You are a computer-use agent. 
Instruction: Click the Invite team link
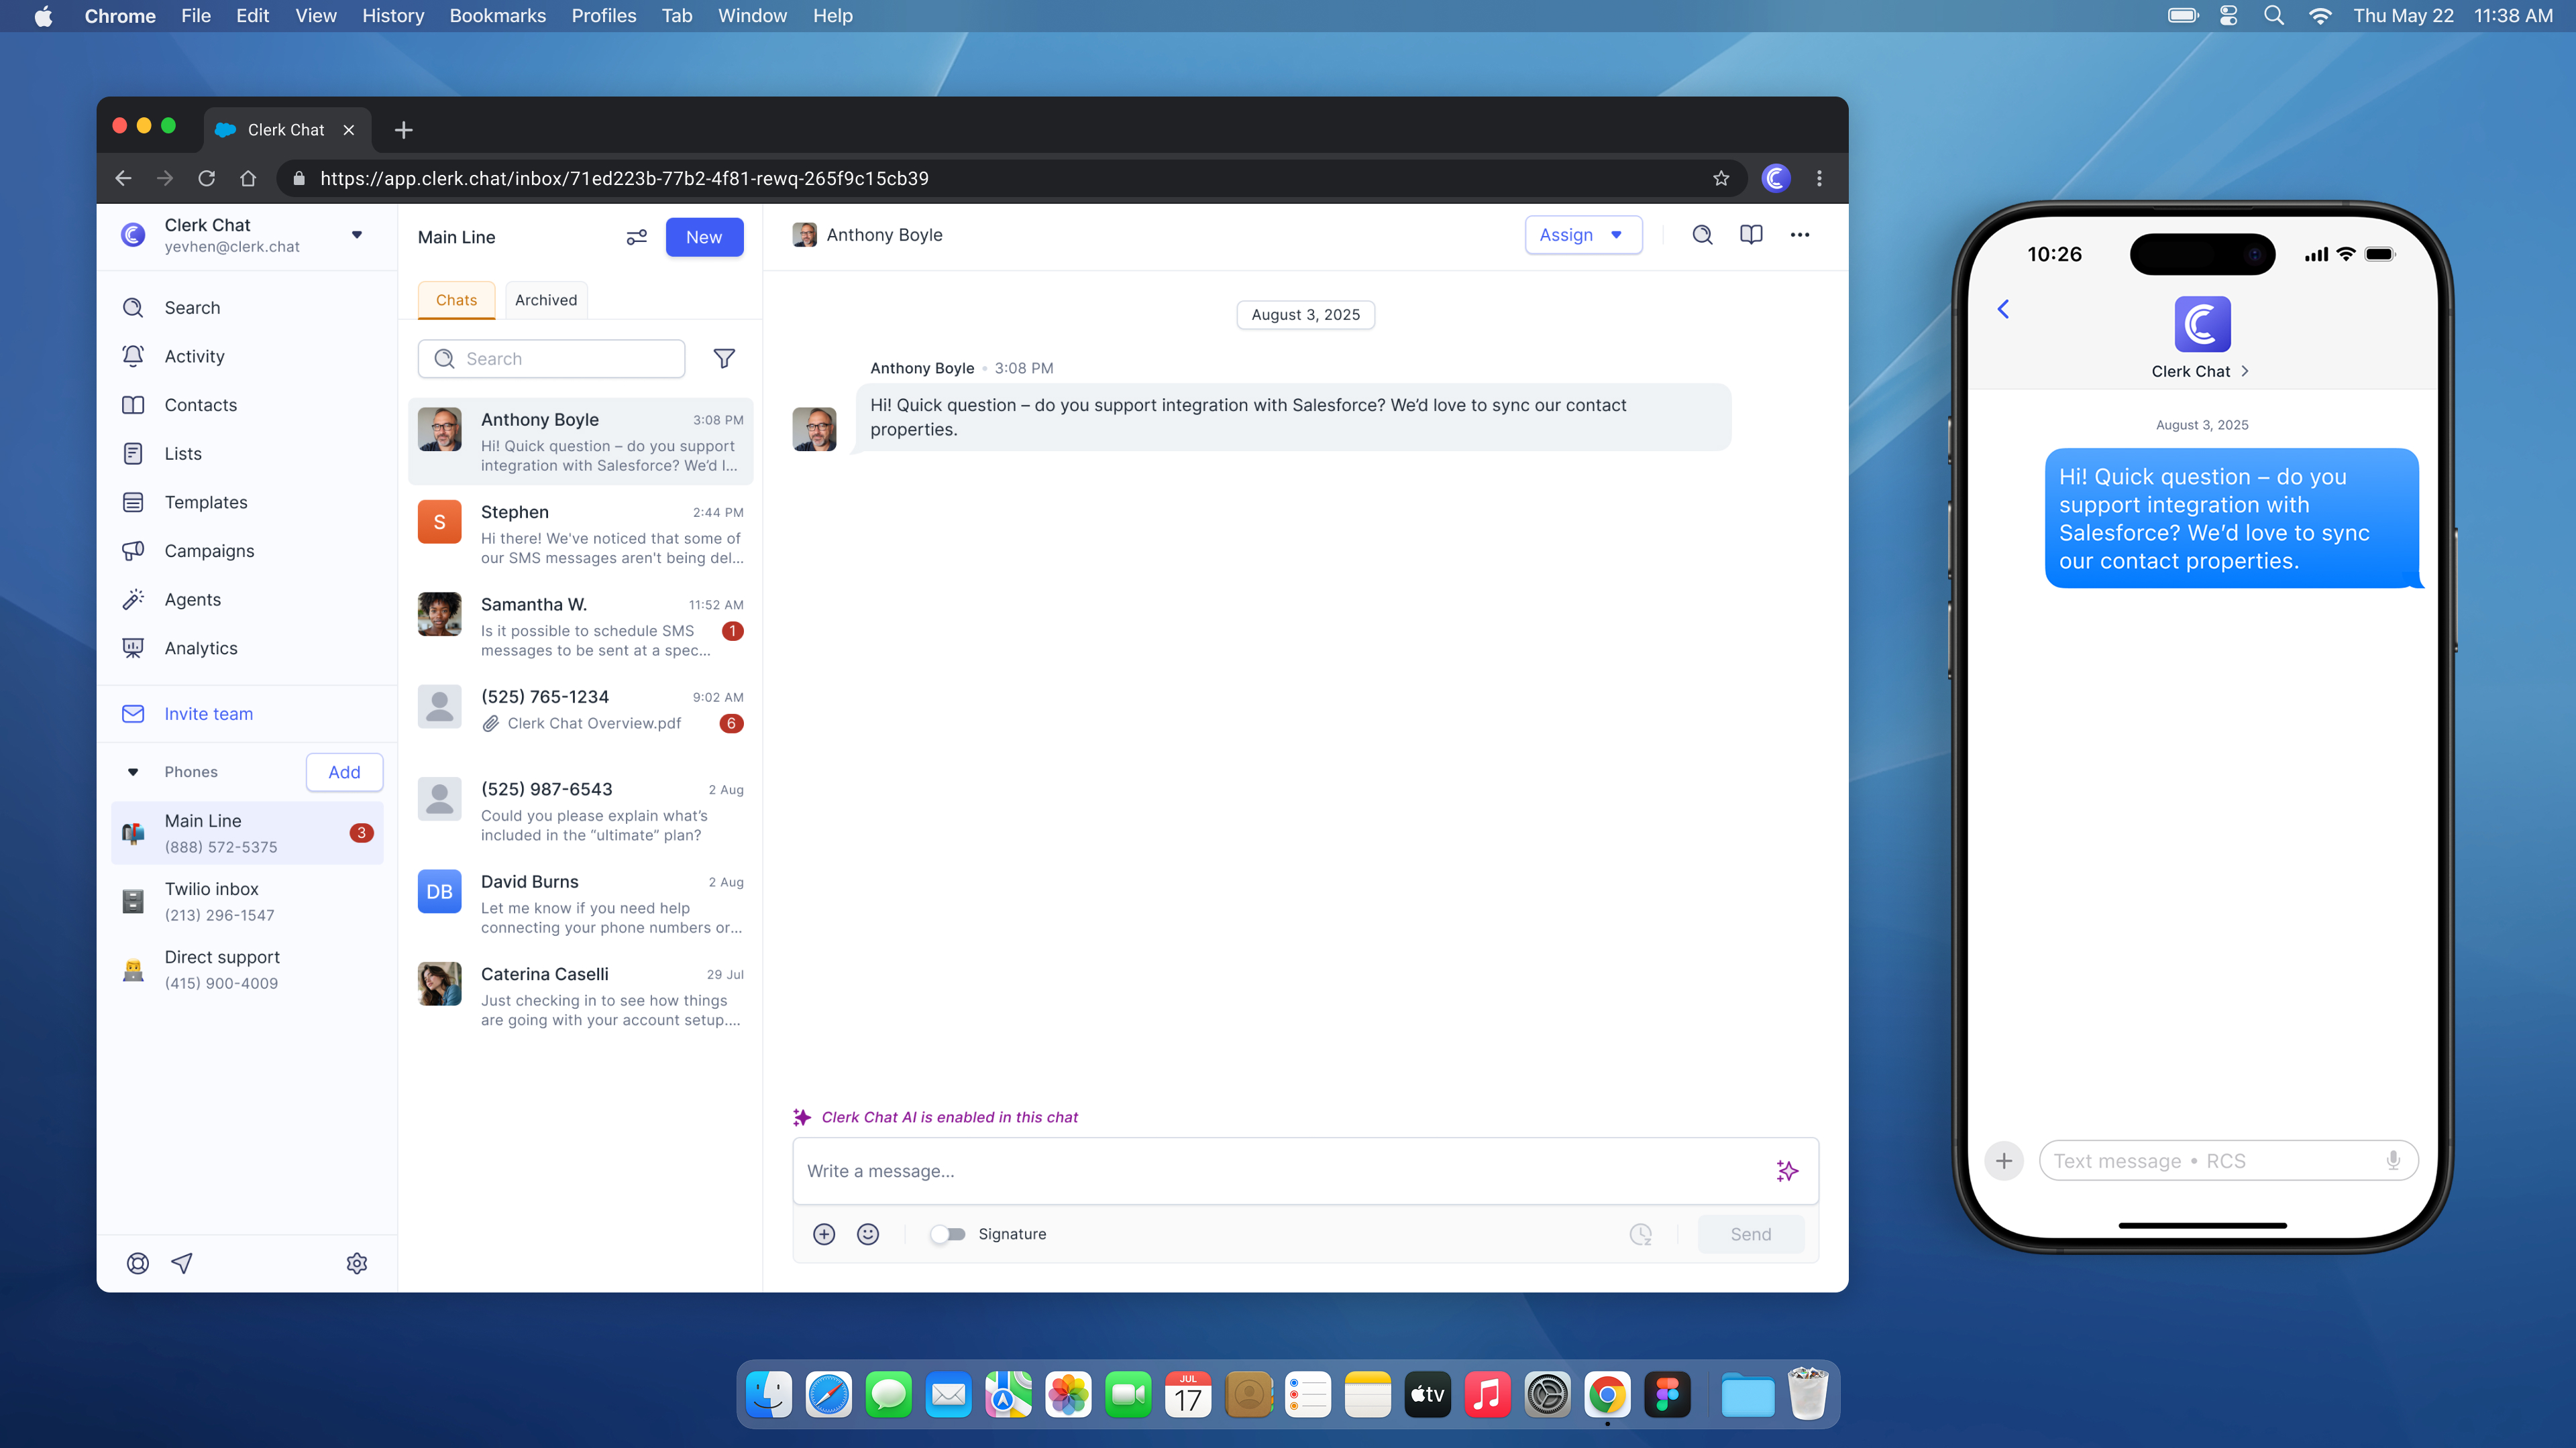pyautogui.click(x=208, y=713)
